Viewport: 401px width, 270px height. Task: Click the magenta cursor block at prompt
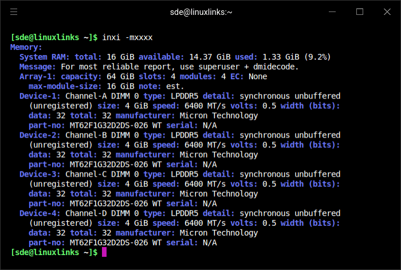104,252
